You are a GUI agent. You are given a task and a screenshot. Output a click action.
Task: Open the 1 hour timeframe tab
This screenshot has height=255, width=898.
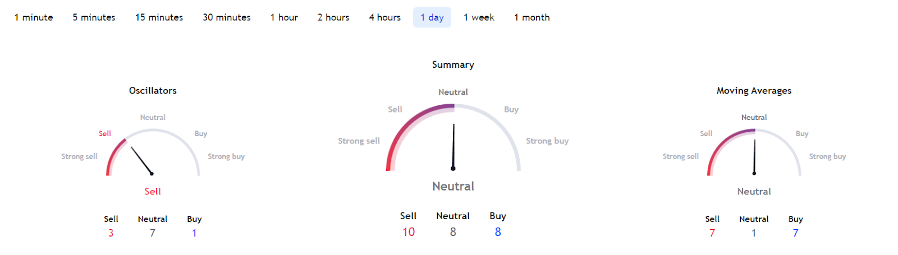pos(284,17)
